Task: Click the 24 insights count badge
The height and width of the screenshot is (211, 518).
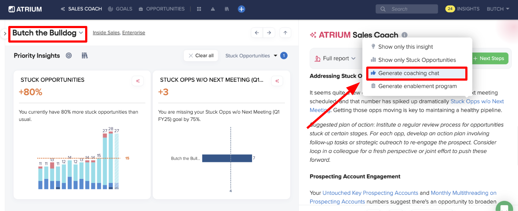Action: pos(450,9)
